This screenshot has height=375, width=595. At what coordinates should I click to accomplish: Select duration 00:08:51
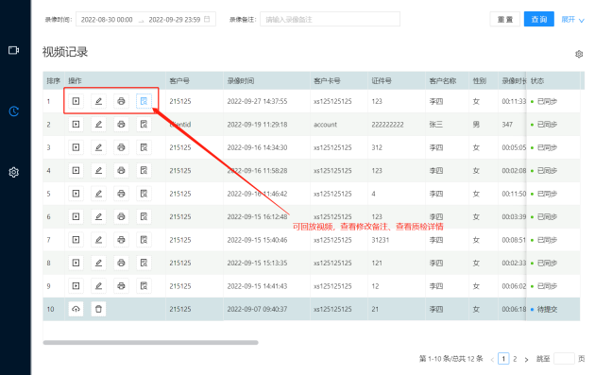(x=514, y=240)
